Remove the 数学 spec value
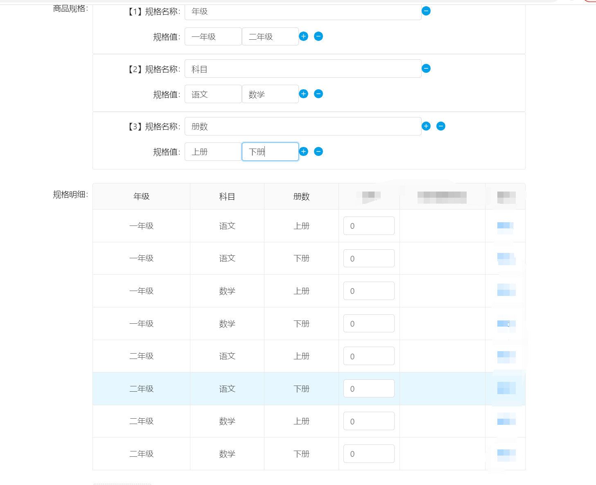 318,94
